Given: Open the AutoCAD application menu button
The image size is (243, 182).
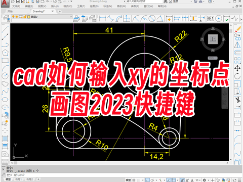Looking at the screenshot, I should tap(5, 3).
